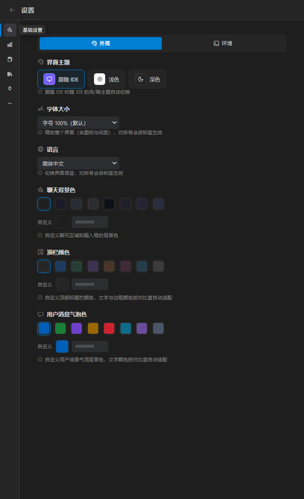304x499 pixels.
Task: Pick the amber swatch under 用户消息气泡色
Action: pos(93,329)
